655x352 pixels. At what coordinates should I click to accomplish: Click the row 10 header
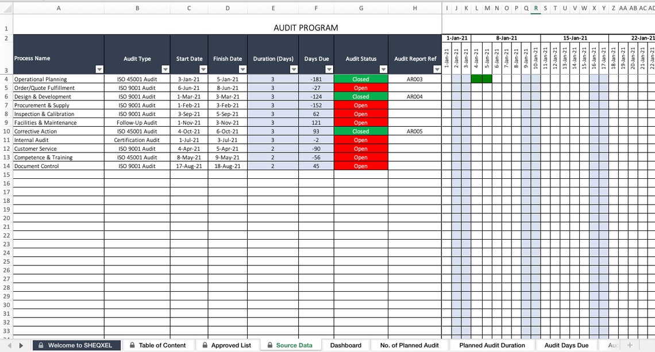(6, 131)
